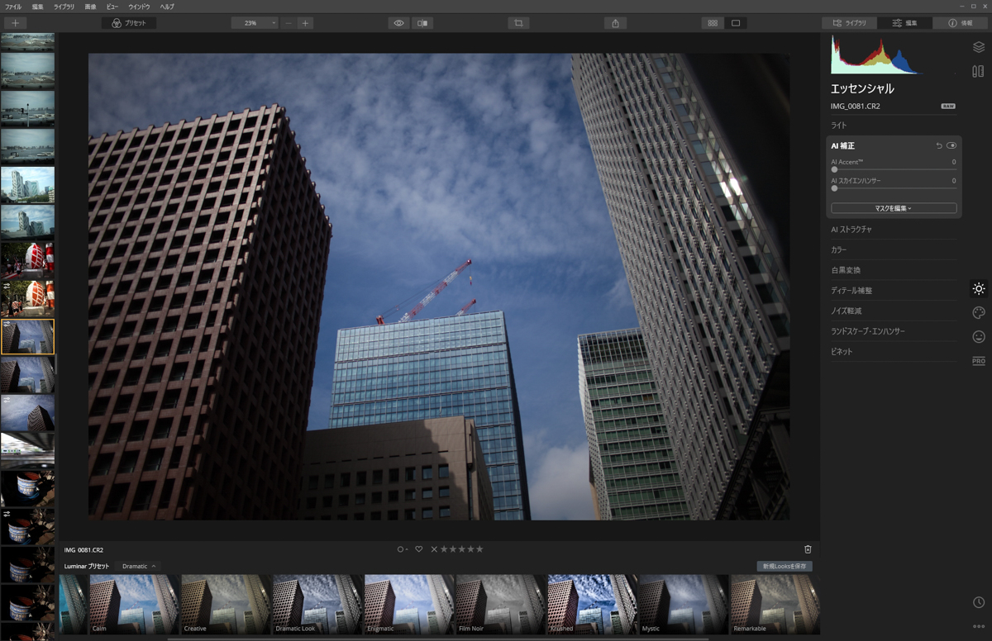The width and height of the screenshot is (992, 641).
Task: Click the three-dots more options icon
Action: 979,627
